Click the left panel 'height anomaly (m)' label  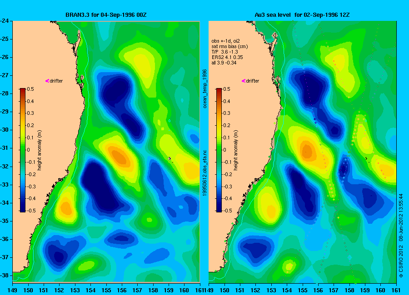tap(40, 150)
